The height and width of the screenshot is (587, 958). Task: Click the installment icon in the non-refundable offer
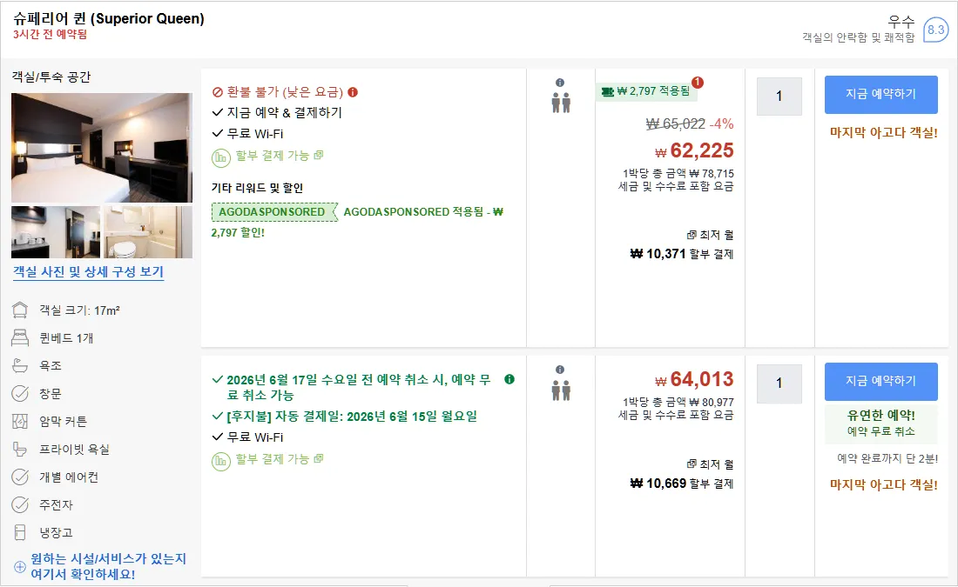click(x=220, y=157)
